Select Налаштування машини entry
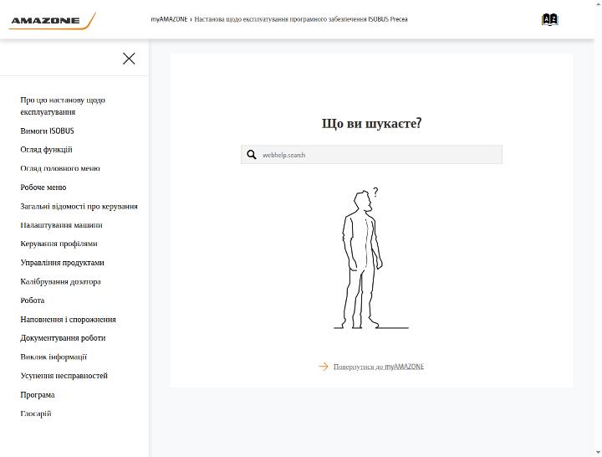 [x=61, y=225]
